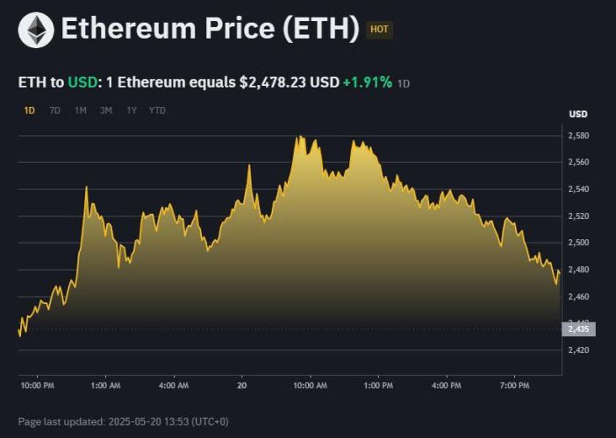Show the 1M price history
The height and width of the screenshot is (438, 616).
point(80,110)
